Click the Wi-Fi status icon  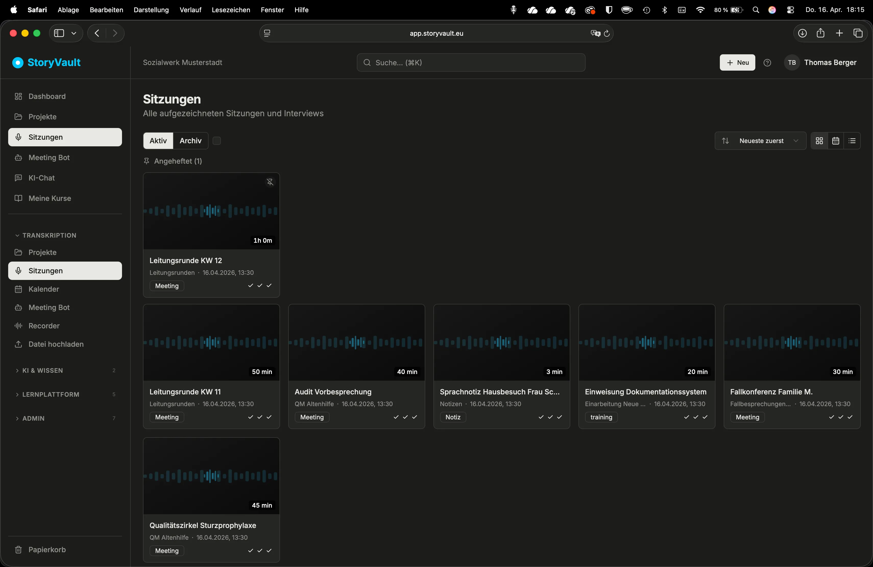point(700,10)
